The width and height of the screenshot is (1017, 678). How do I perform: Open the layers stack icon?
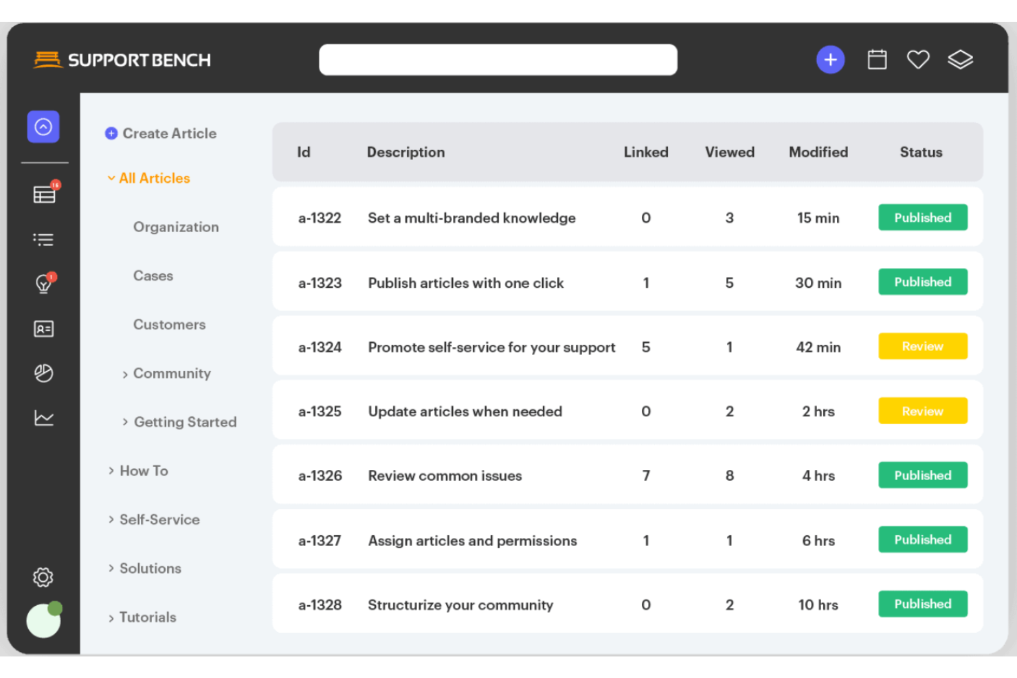[x=960, y=60]
